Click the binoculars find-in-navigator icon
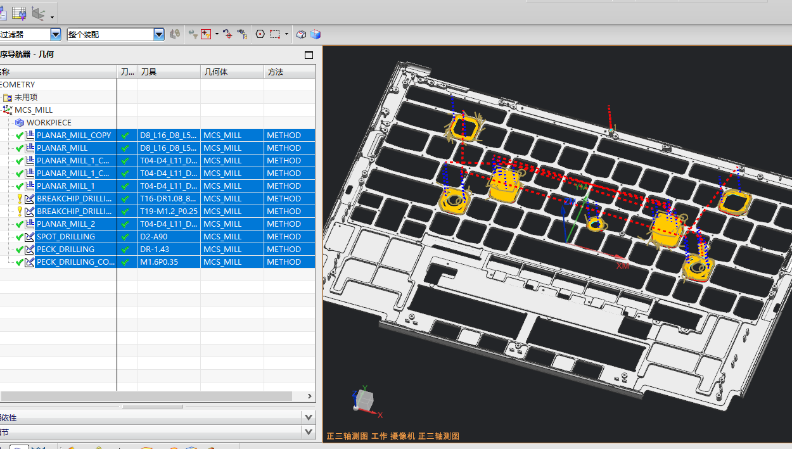The height and width of the screenshot is (449, 792). pyautogui.click(x=242, y=34)
